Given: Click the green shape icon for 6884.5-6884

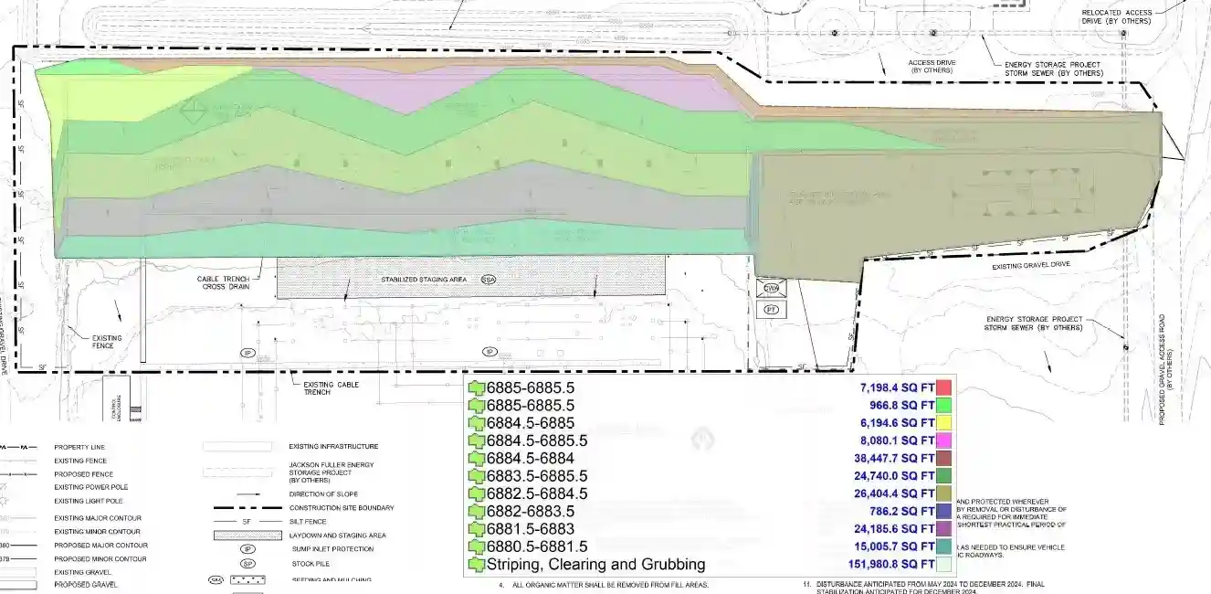Looking at the screenshot, I should pyautogui.click(x=477, y=458).
